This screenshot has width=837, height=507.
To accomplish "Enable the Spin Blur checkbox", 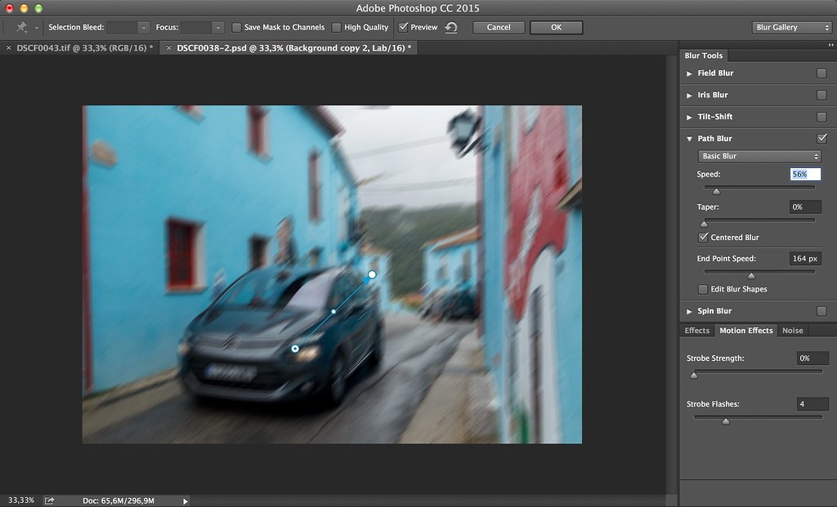I will tap(821, 311).
